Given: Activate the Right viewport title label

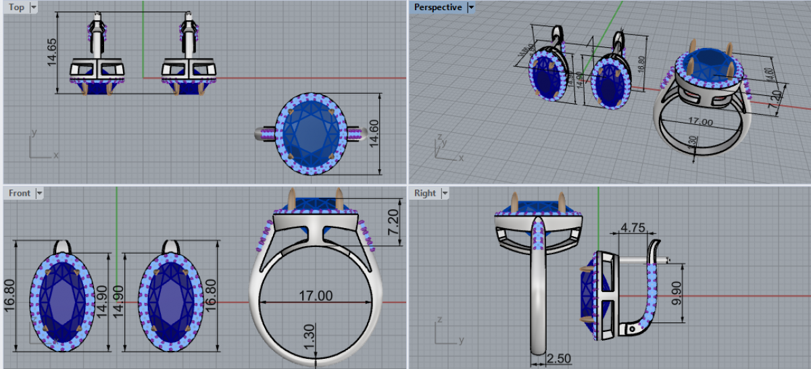Looking at the screenshot, I should (x=425, y=193).
